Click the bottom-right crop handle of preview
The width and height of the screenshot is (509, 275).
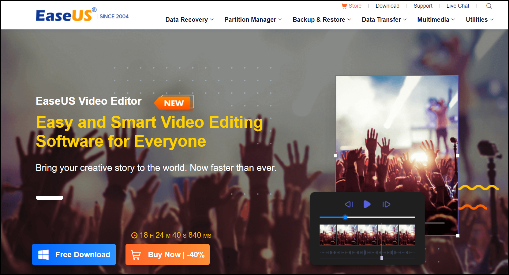point(458,235)
